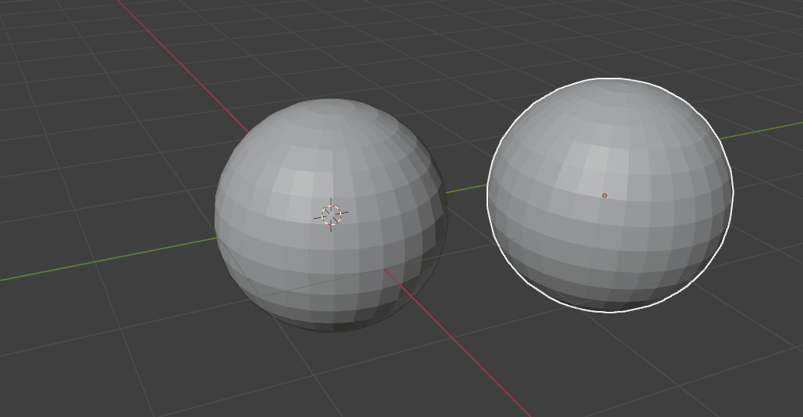Click the 3D cursor crosshair
The image size is (803, 417).
point(331,215)
